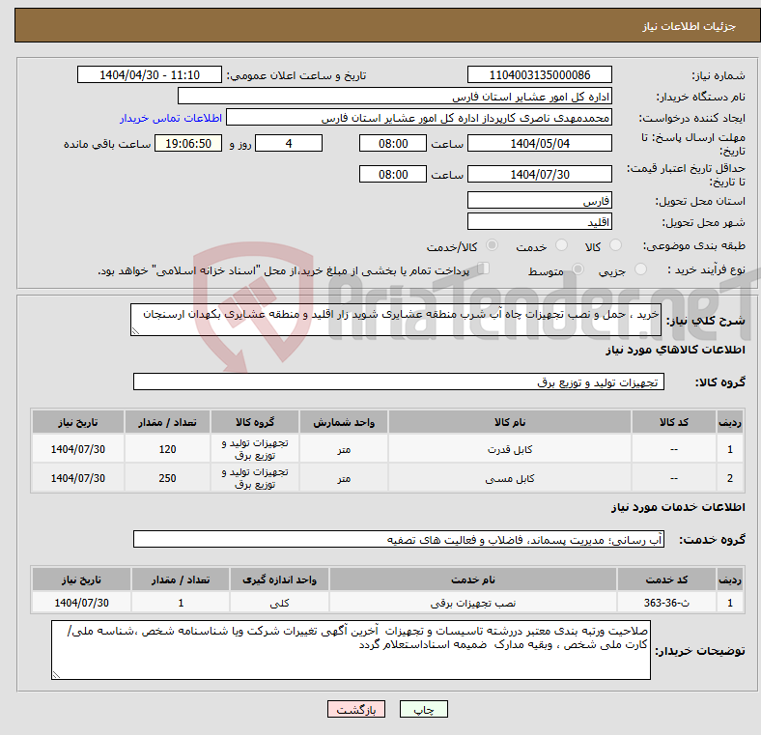Click the date 1404/07/30 in کابل مسی row
Image resolution: width=761 pixels, height=735 pixels.
[x=78, y=478]
